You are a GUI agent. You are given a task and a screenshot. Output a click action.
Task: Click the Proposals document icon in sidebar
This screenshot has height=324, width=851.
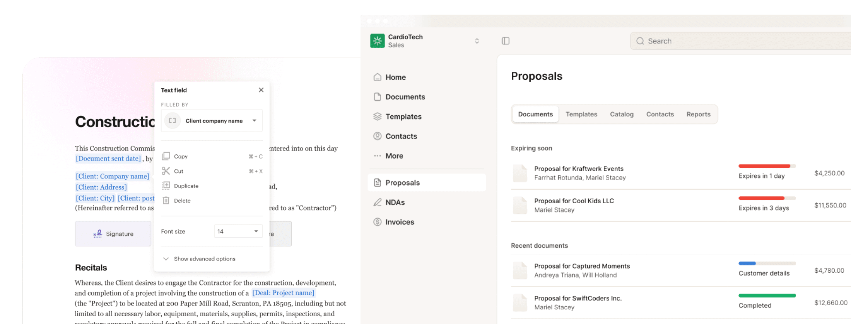[377, 182]
